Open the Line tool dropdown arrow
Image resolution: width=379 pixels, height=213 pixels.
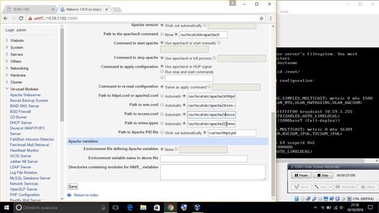(x=330, y=187)
